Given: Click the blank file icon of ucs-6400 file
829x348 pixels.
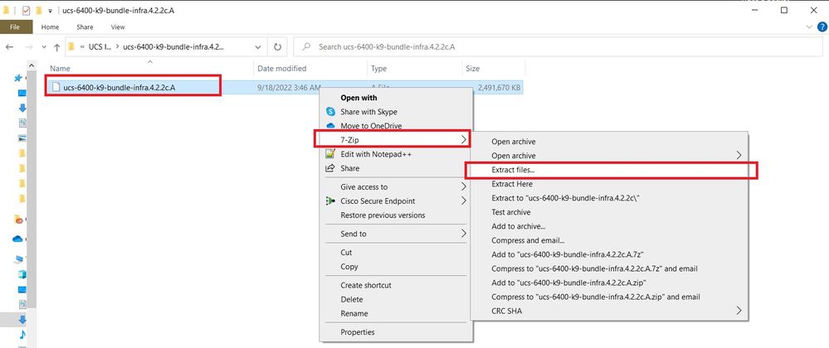Looking at the screenshot, I should point(56,87).
